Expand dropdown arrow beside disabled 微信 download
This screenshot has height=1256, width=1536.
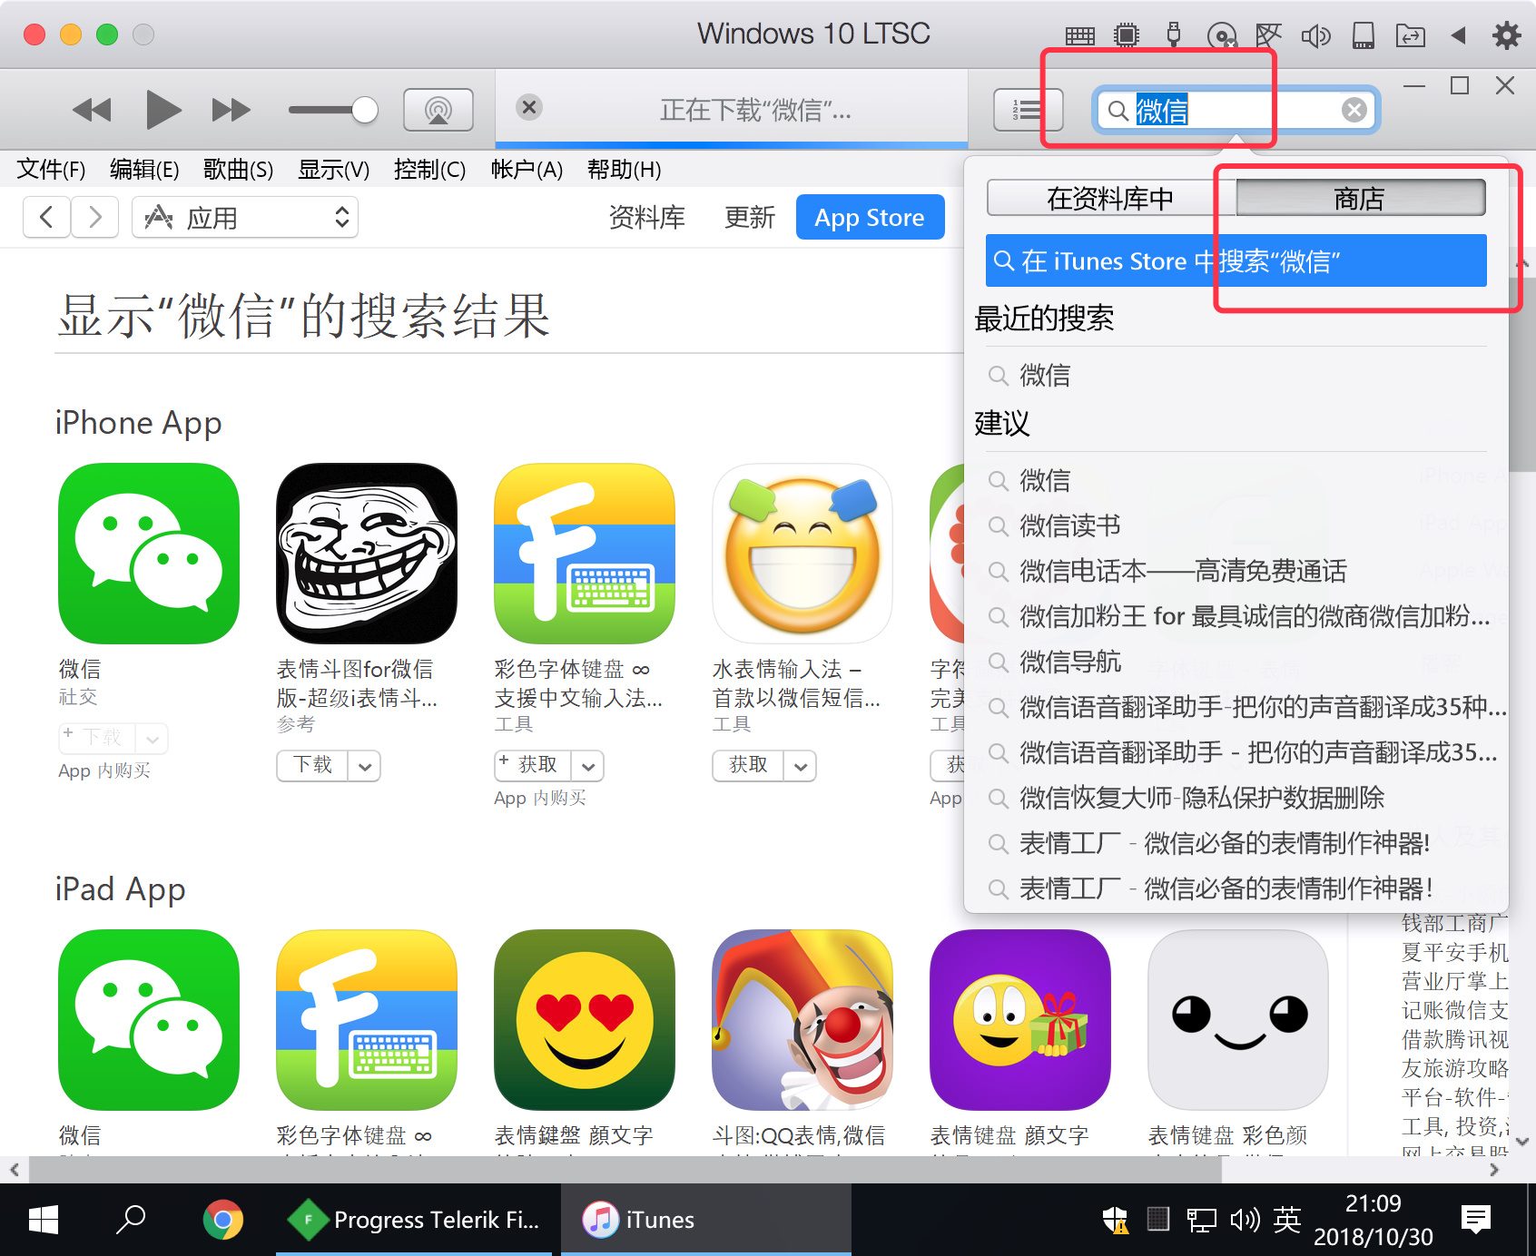[x=153, y=739]
